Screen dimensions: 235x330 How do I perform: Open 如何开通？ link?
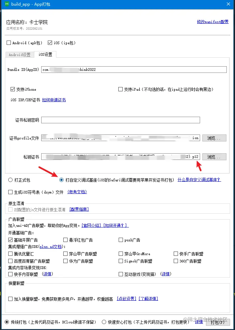click(115, 225)
